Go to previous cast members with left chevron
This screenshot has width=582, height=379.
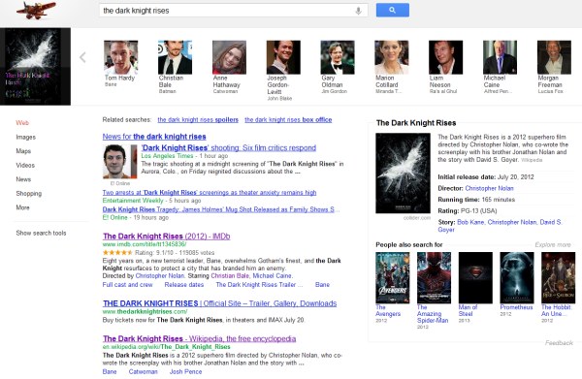(82, 57)
